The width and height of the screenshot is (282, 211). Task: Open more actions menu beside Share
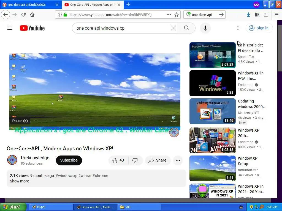[178, 160]
